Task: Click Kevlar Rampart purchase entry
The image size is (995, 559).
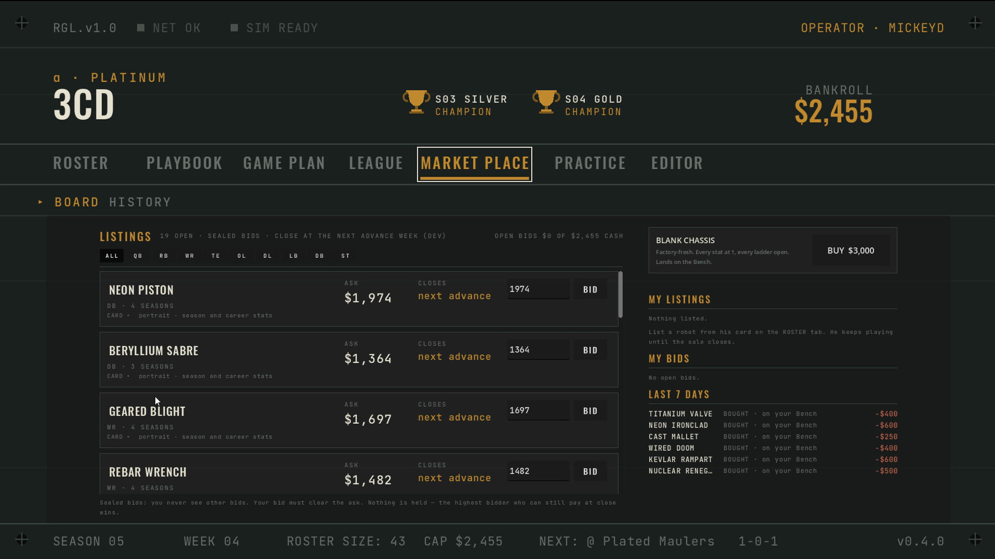Action: click(x=773, y=460)
